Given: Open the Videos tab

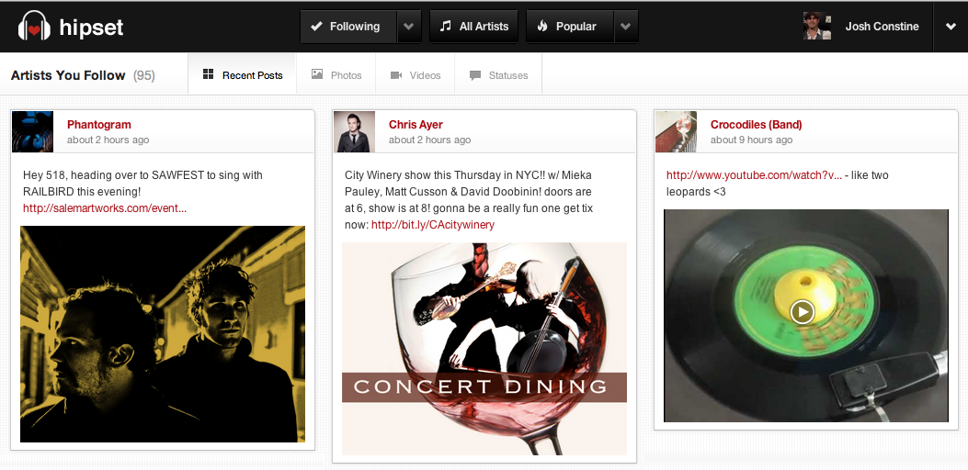Looking at the screenshot, I should pos(416,75).
